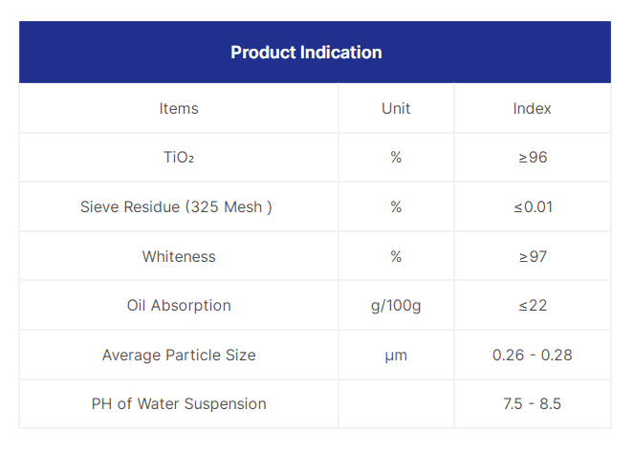Click the ≤22 oil absorption value
634x454 pixels.
coord(532,306)
